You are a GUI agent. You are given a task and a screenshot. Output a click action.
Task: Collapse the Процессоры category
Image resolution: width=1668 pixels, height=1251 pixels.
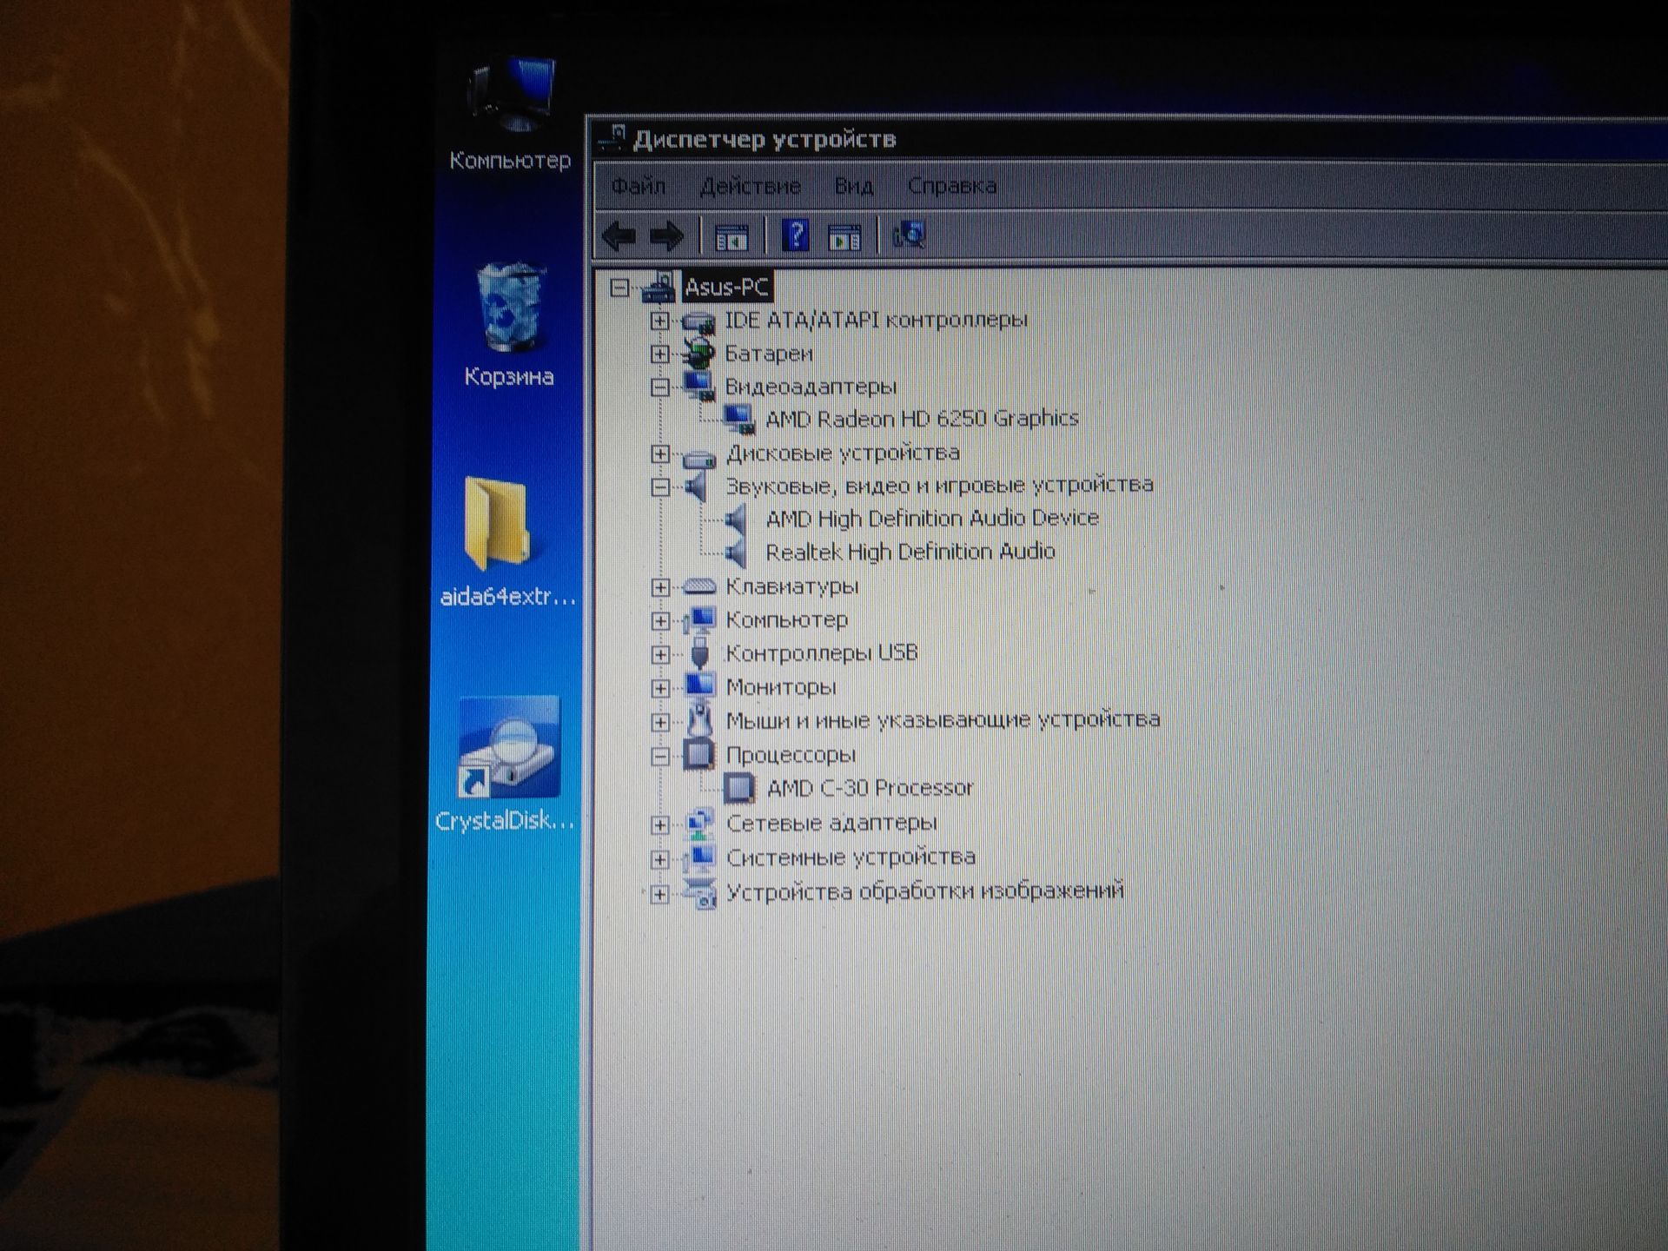(x=660, y=756)
